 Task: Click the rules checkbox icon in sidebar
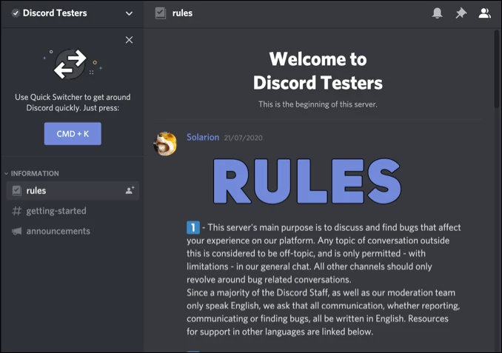click(x=16, y=191)
